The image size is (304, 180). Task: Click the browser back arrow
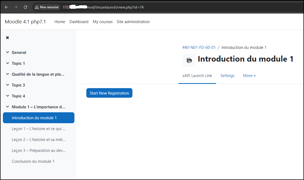7,7
